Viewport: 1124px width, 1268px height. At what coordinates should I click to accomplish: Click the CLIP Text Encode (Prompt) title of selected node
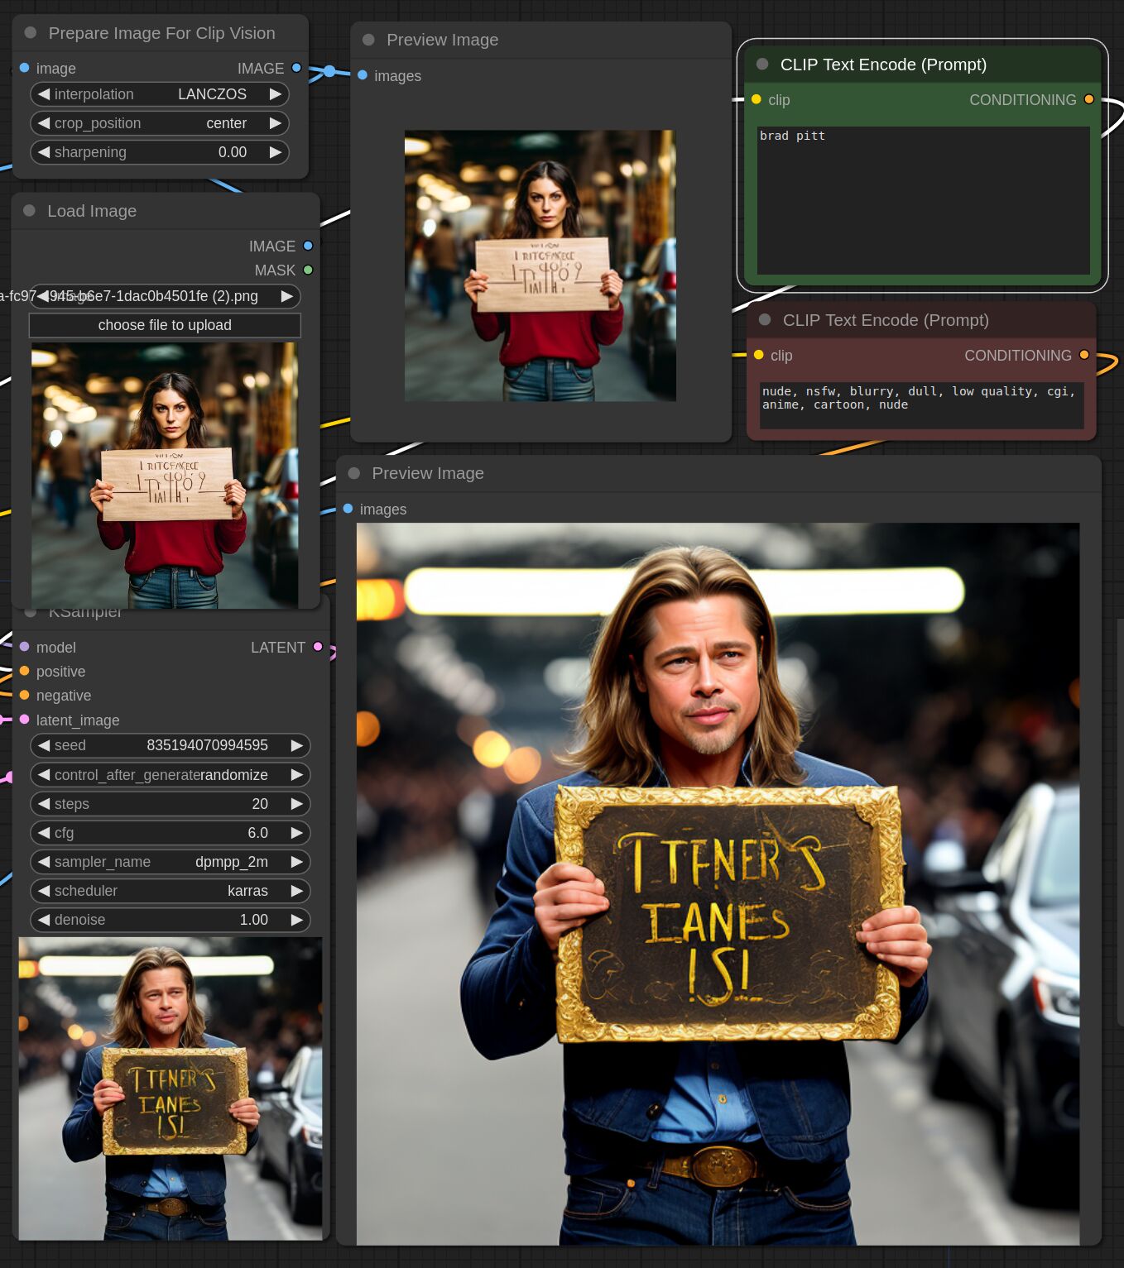click(882, 65)
